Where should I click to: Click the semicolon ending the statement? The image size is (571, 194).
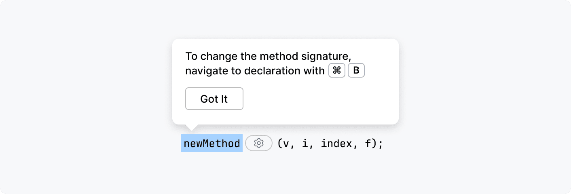tap(380, 143)
